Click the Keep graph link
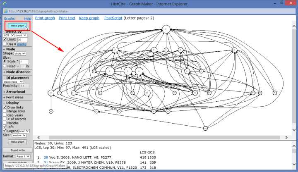Image resolution: width=298 pixels, height=172 pixels. click(x=89, y=18)
